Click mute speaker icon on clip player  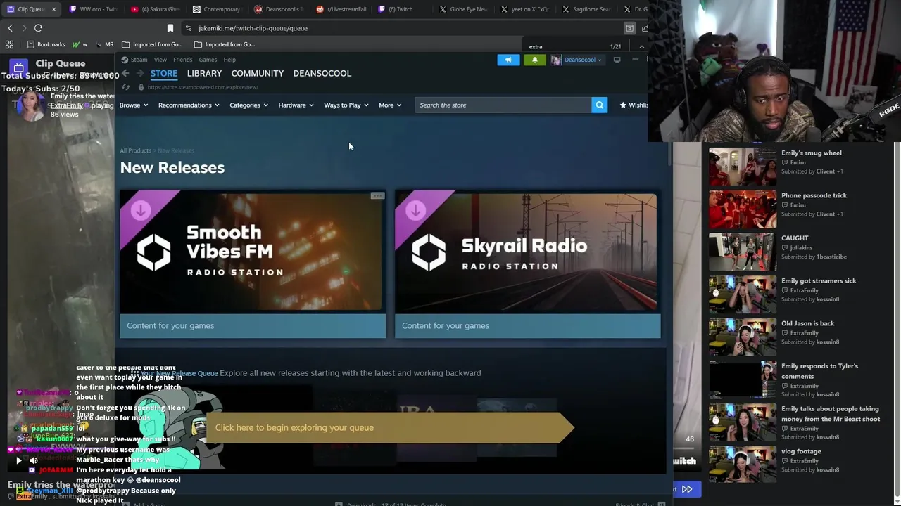coord(33,461)
